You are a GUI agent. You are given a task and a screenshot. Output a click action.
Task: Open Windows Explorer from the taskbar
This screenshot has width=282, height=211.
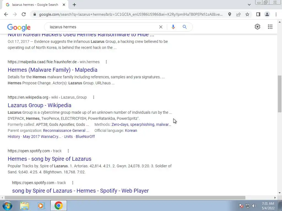coord(25,206)
